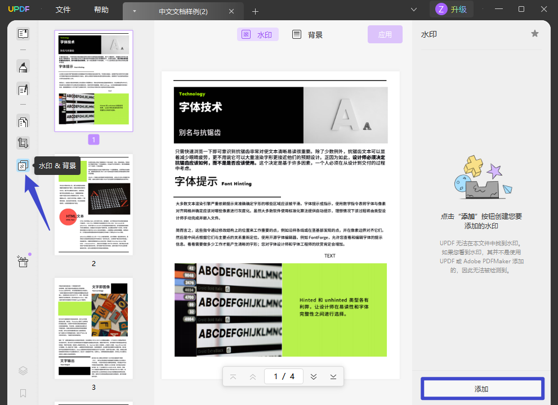Viewport: 558px width, 405px height.
Task: Go to the previous page
Action: click(x=253, y=376)
